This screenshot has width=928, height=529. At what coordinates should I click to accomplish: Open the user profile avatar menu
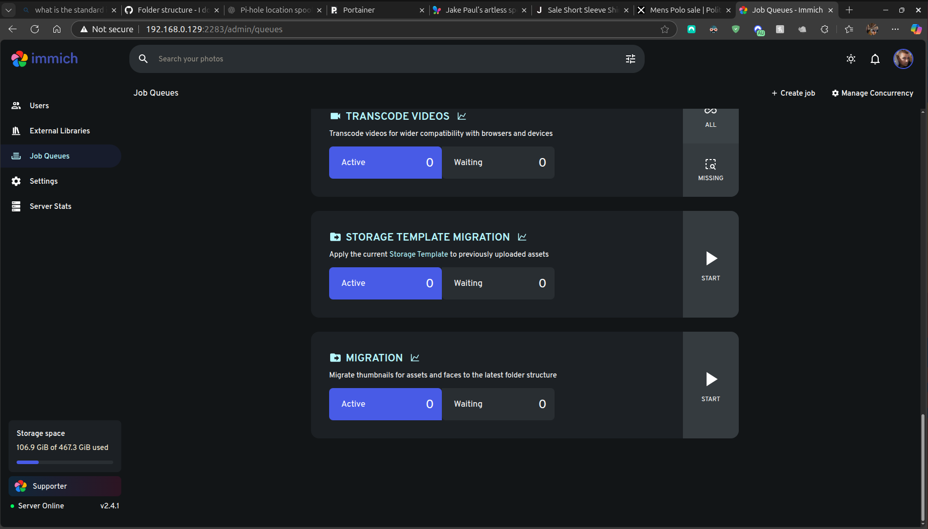[x=903, y=59]
